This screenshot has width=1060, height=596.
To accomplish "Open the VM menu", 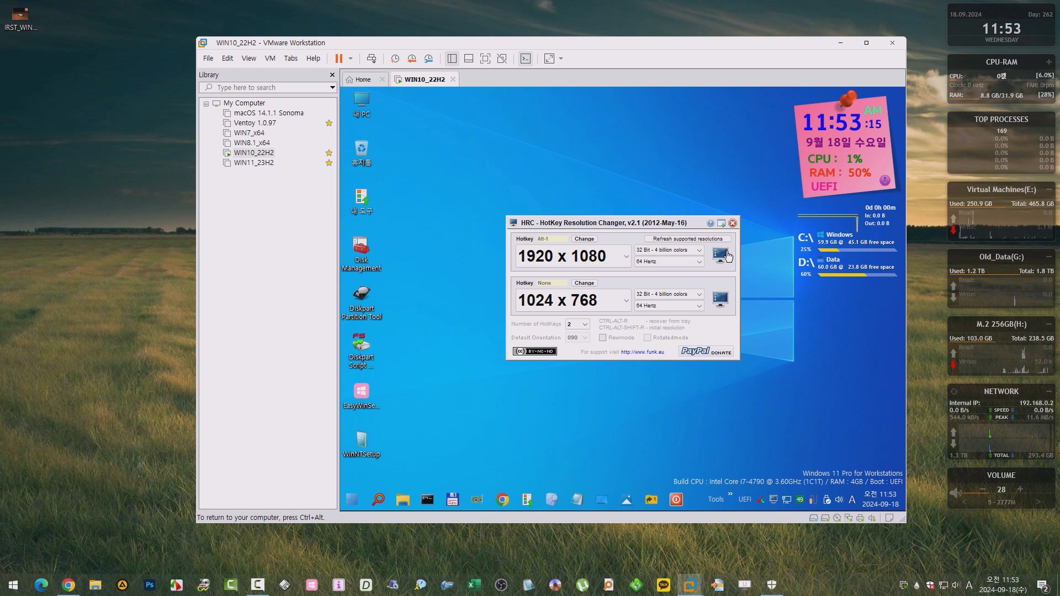I will [x=269, y=58].
